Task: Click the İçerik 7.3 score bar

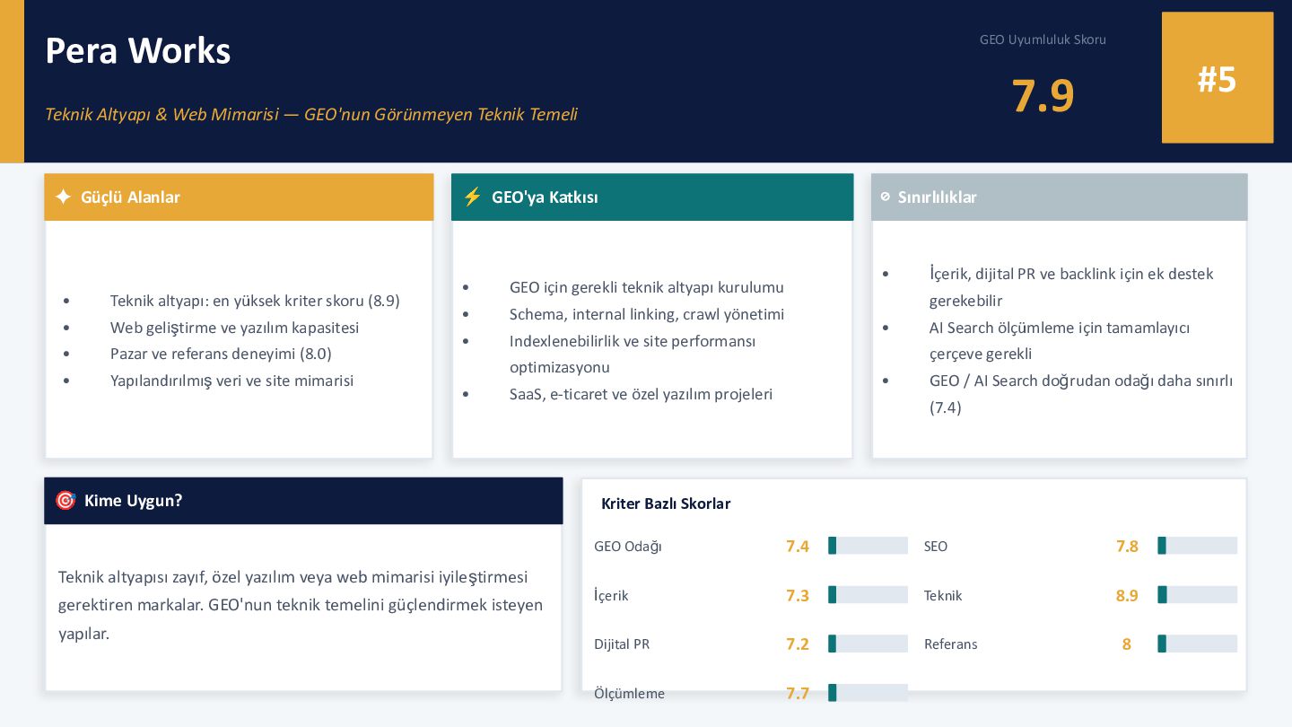Action: click(868, 595)
